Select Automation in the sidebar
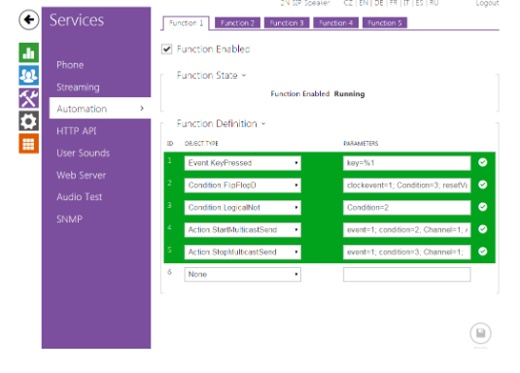The image size is (520, 373). coord(100,108)
